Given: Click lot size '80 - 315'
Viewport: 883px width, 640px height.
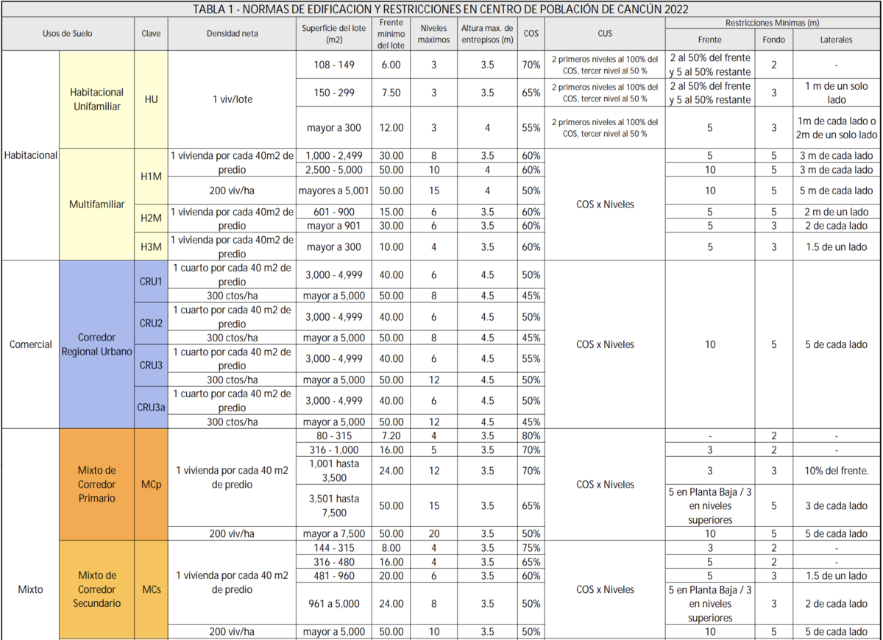Looking at the screenshot, I should click(334, 435).
